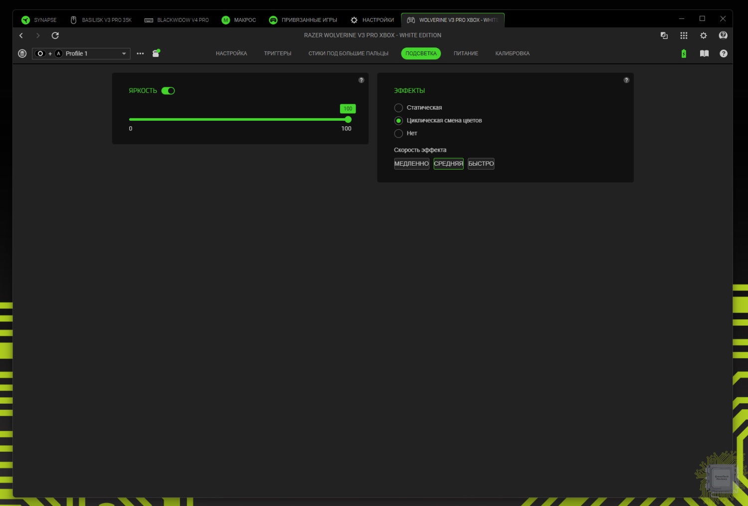Switch to the Триггеры tab
Viewport: 748px width, 506px height.
point(277,53)
